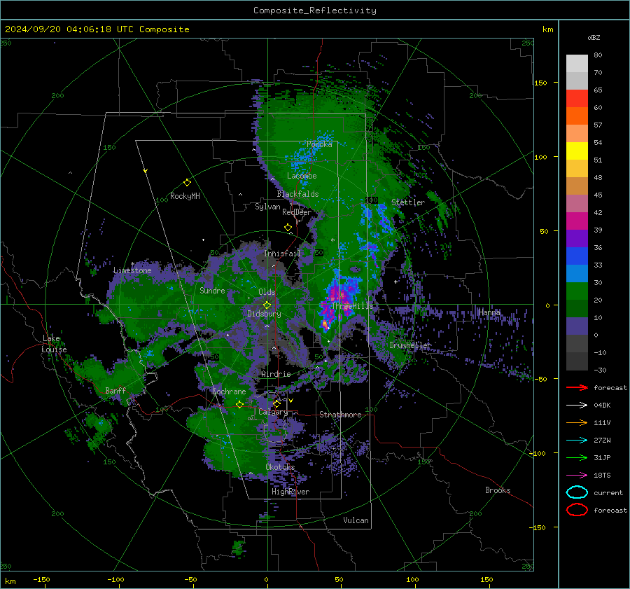Click the RockyMH label
630x589 pixels.
tap(185, 196)
